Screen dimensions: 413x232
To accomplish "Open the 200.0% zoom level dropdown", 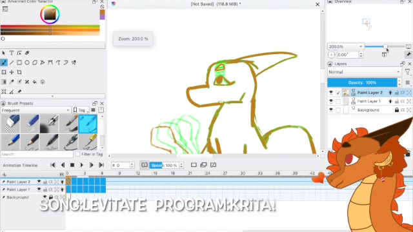I will pos(346,46).
